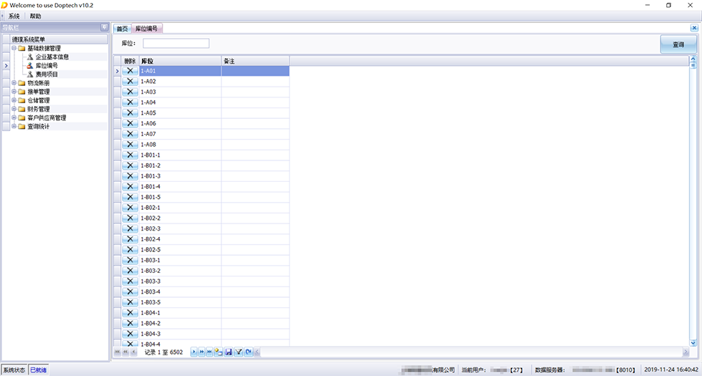Open 企业基本信息 in the navigation tree
The height and width of the screenshot is (376, 702).
(x=52, y=57)
